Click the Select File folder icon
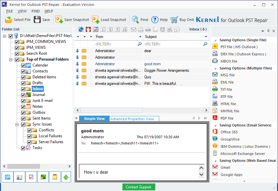Image resolution: width=278 pixels, height=191 pixels. 9,20
